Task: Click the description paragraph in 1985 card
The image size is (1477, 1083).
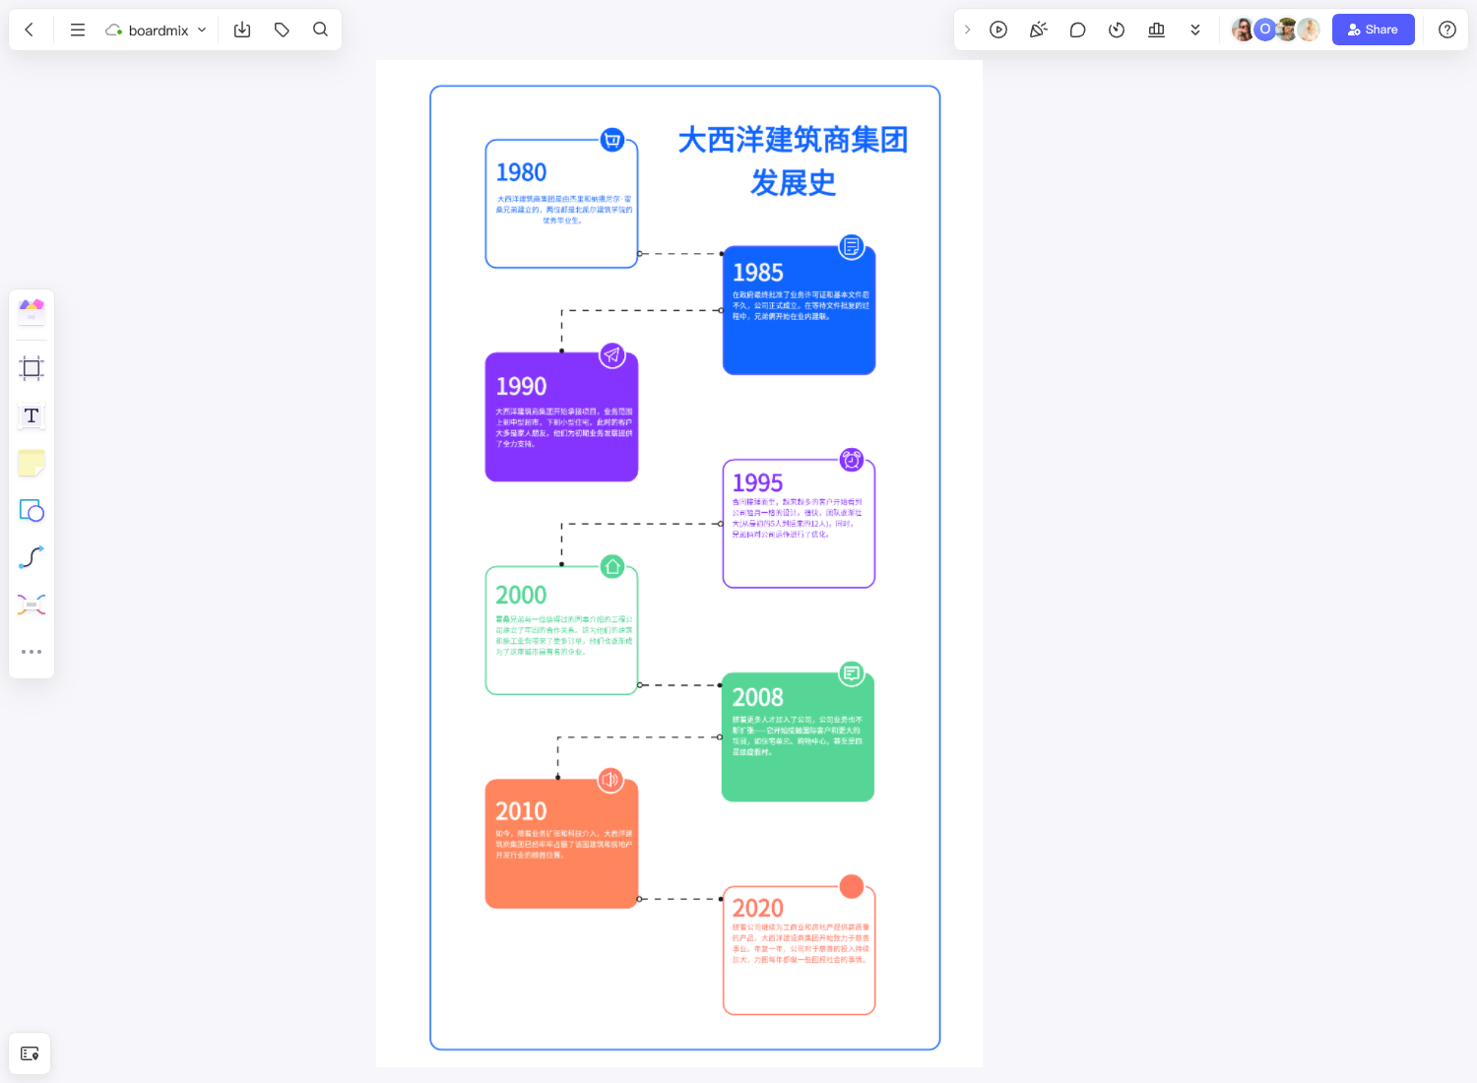Action: [801, 305]
